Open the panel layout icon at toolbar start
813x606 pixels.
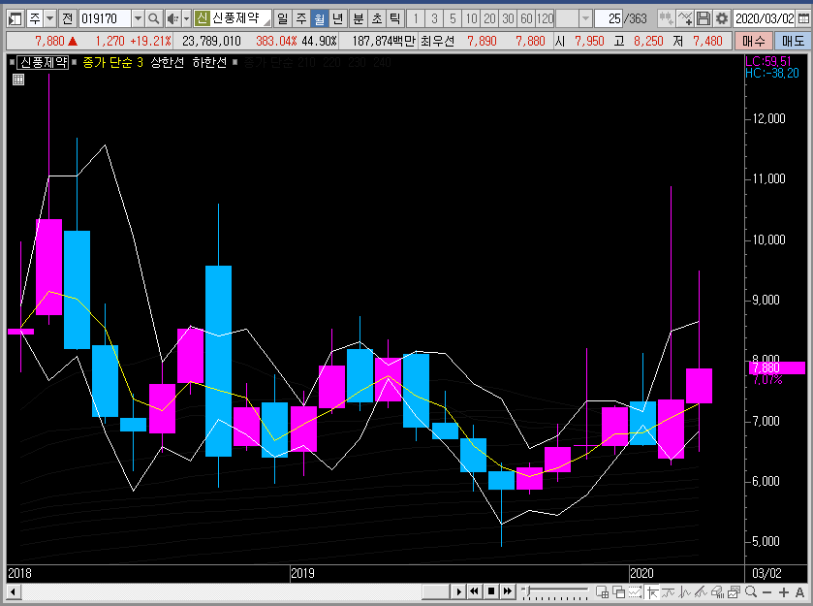tap(16, 19)
